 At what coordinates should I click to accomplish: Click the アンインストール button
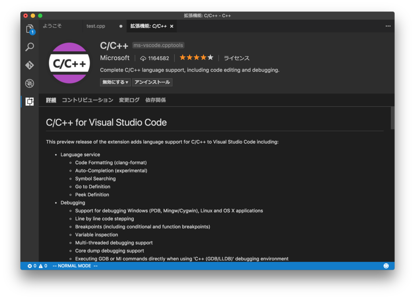coord(152,82)
